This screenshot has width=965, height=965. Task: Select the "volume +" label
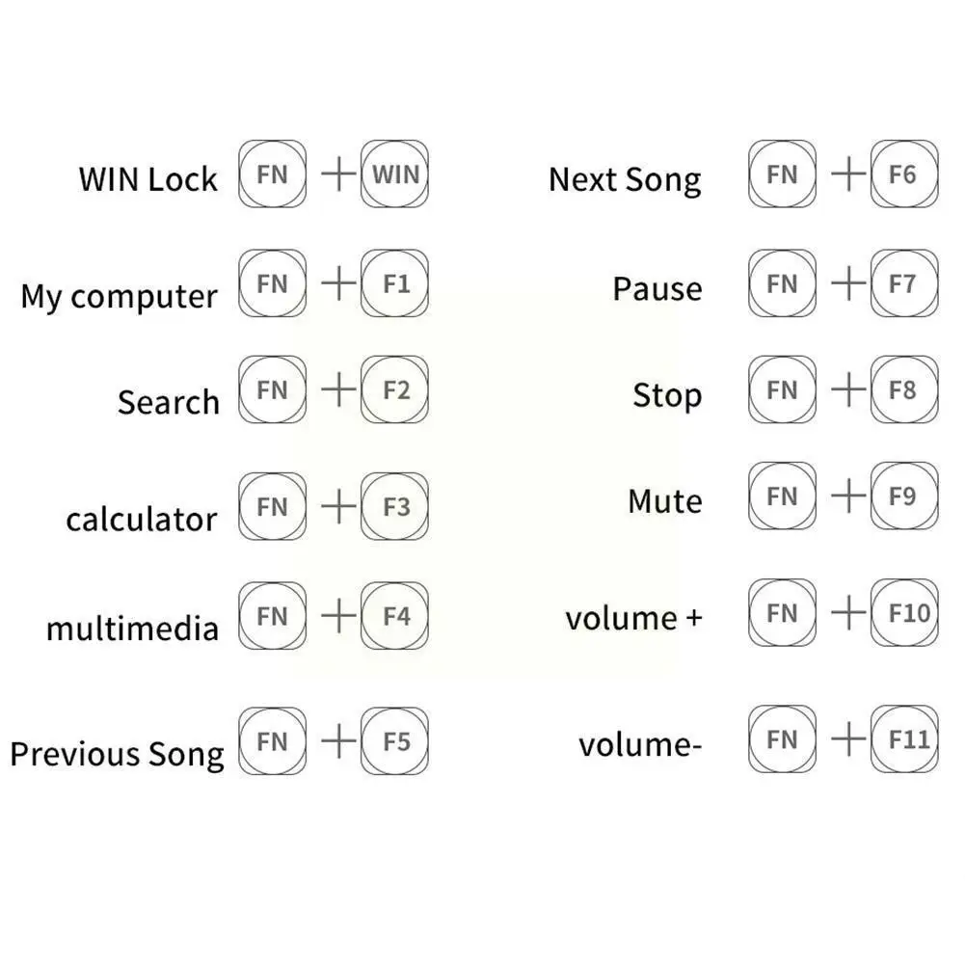(x=633, y=618)
